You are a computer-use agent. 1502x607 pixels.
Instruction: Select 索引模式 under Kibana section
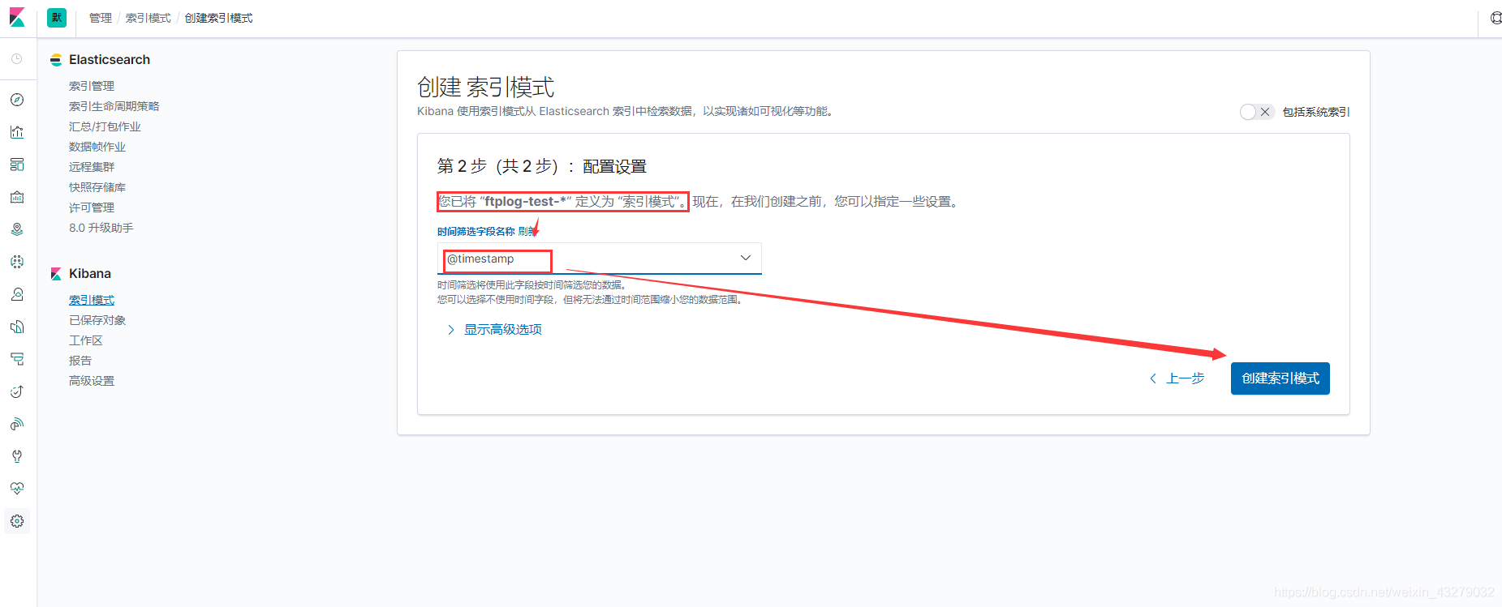[x=92, y=300]
